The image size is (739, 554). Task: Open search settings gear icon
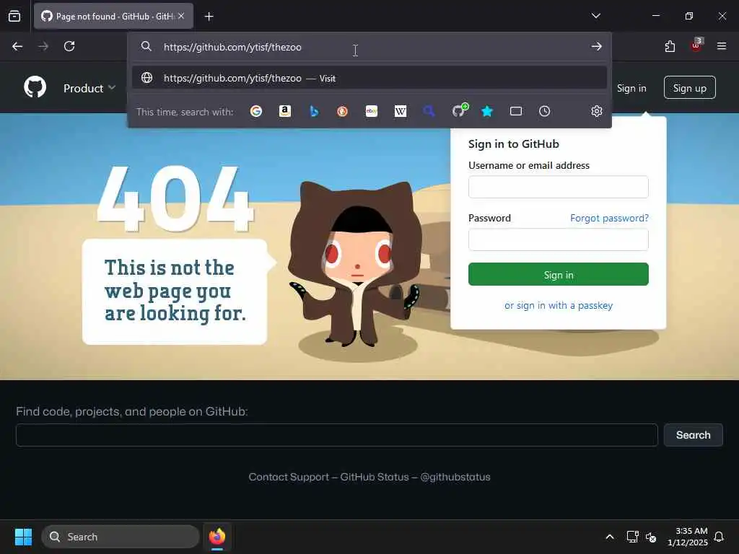[x=597, y=111]
